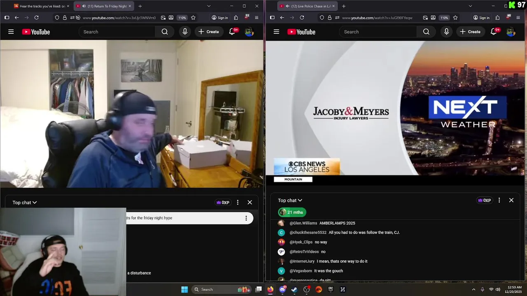Open notifications bell in right YouTube window
The height and width of the screenshot is (296, 527).
coord(494,32)
